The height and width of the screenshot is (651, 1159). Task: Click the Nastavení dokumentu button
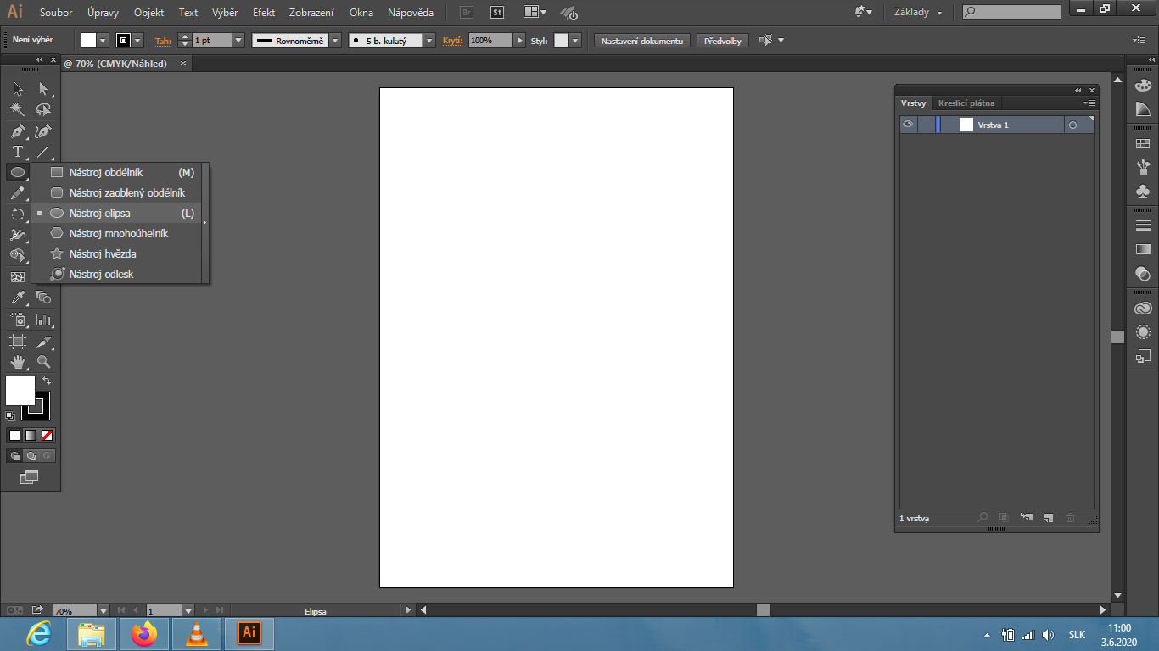642,41
